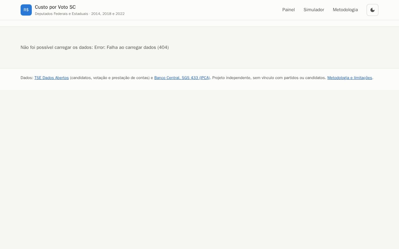This screenshot has height=249, width=399.
Task: Visit the Metodologia e limitações footer link
Action: (350, 78)
